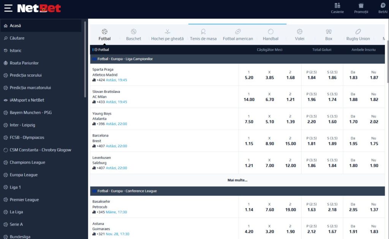Click the Baschet basketball icon
The width and height of the screenshot is (389, 239).
(x=133, y=31)
